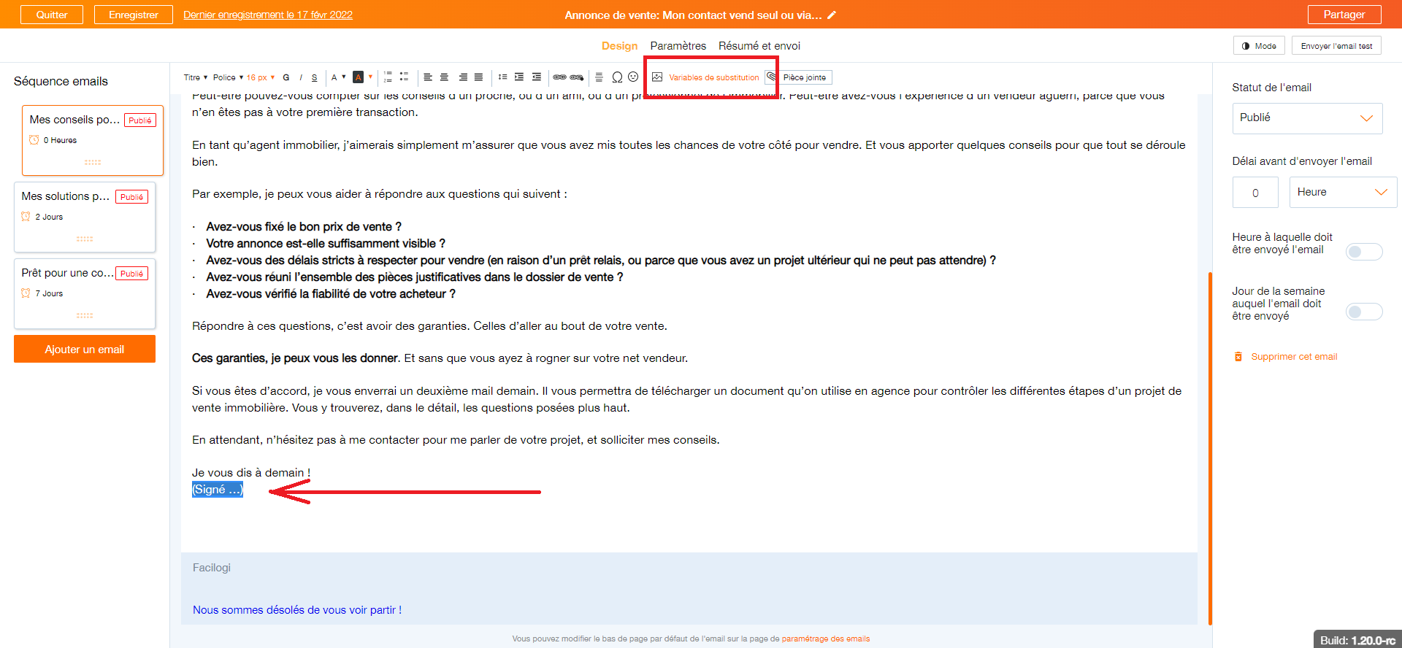
Task: Insert a hyperlink
Action: [559, 77]
